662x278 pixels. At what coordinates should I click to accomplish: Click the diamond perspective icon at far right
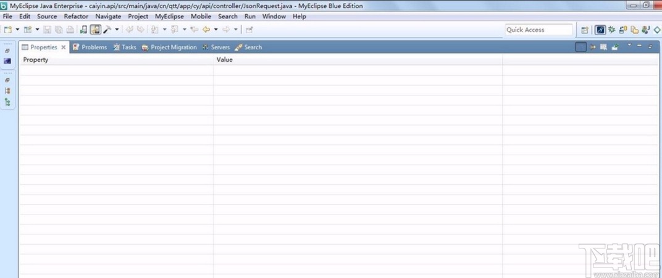(656, 30)
